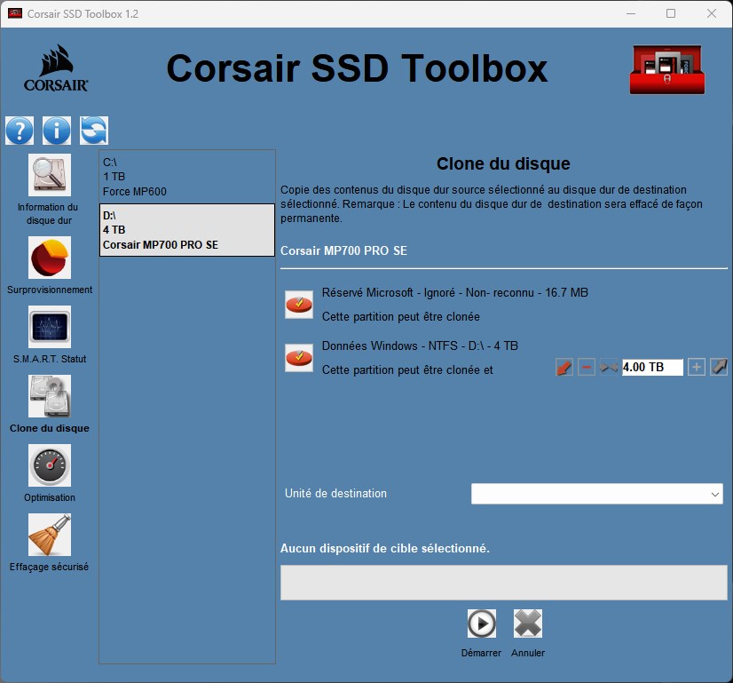Click the 'Données Windows - NTFS' partition text
Image resolution: width=733 pixels, height=683 pixels.
(x=420, y=346)
